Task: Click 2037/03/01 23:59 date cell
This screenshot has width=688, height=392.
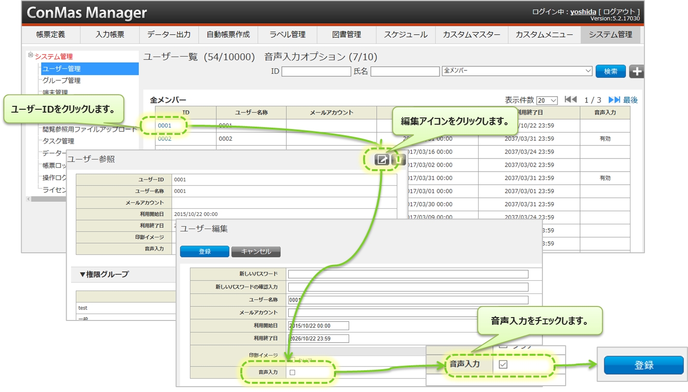Action: coord(529,191)
